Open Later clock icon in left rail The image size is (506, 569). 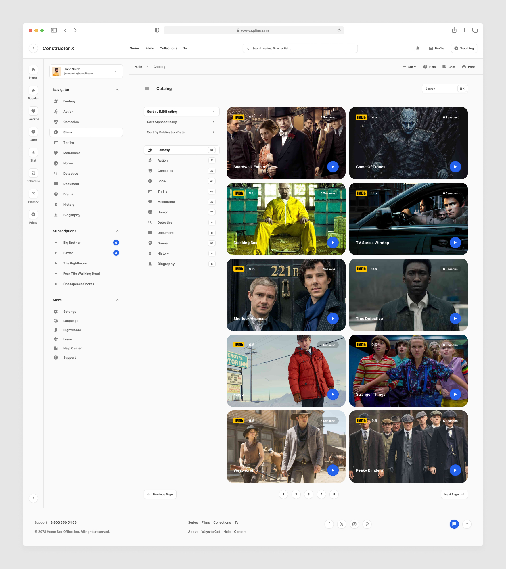click(33, 132)
